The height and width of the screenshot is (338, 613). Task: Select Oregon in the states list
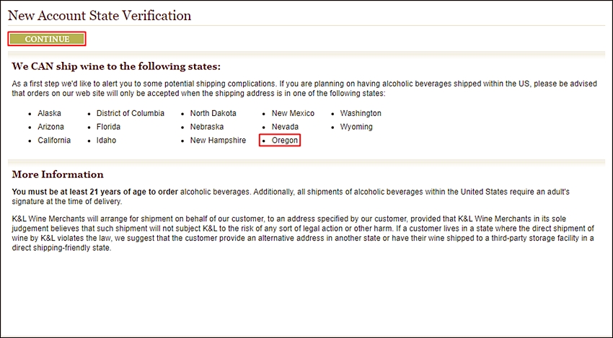pyautogui.click(x=285, y=141)
